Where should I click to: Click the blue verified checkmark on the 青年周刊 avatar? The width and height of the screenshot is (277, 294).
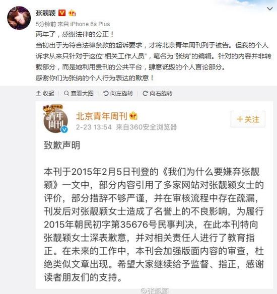[x=64, y=129]
